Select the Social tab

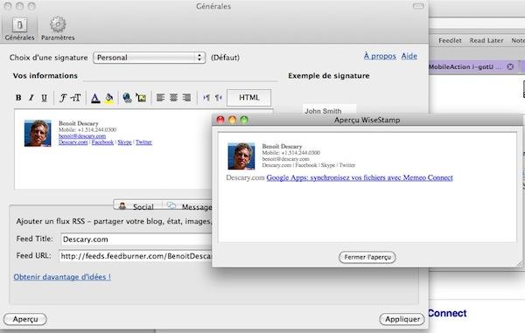click(137, 205)
